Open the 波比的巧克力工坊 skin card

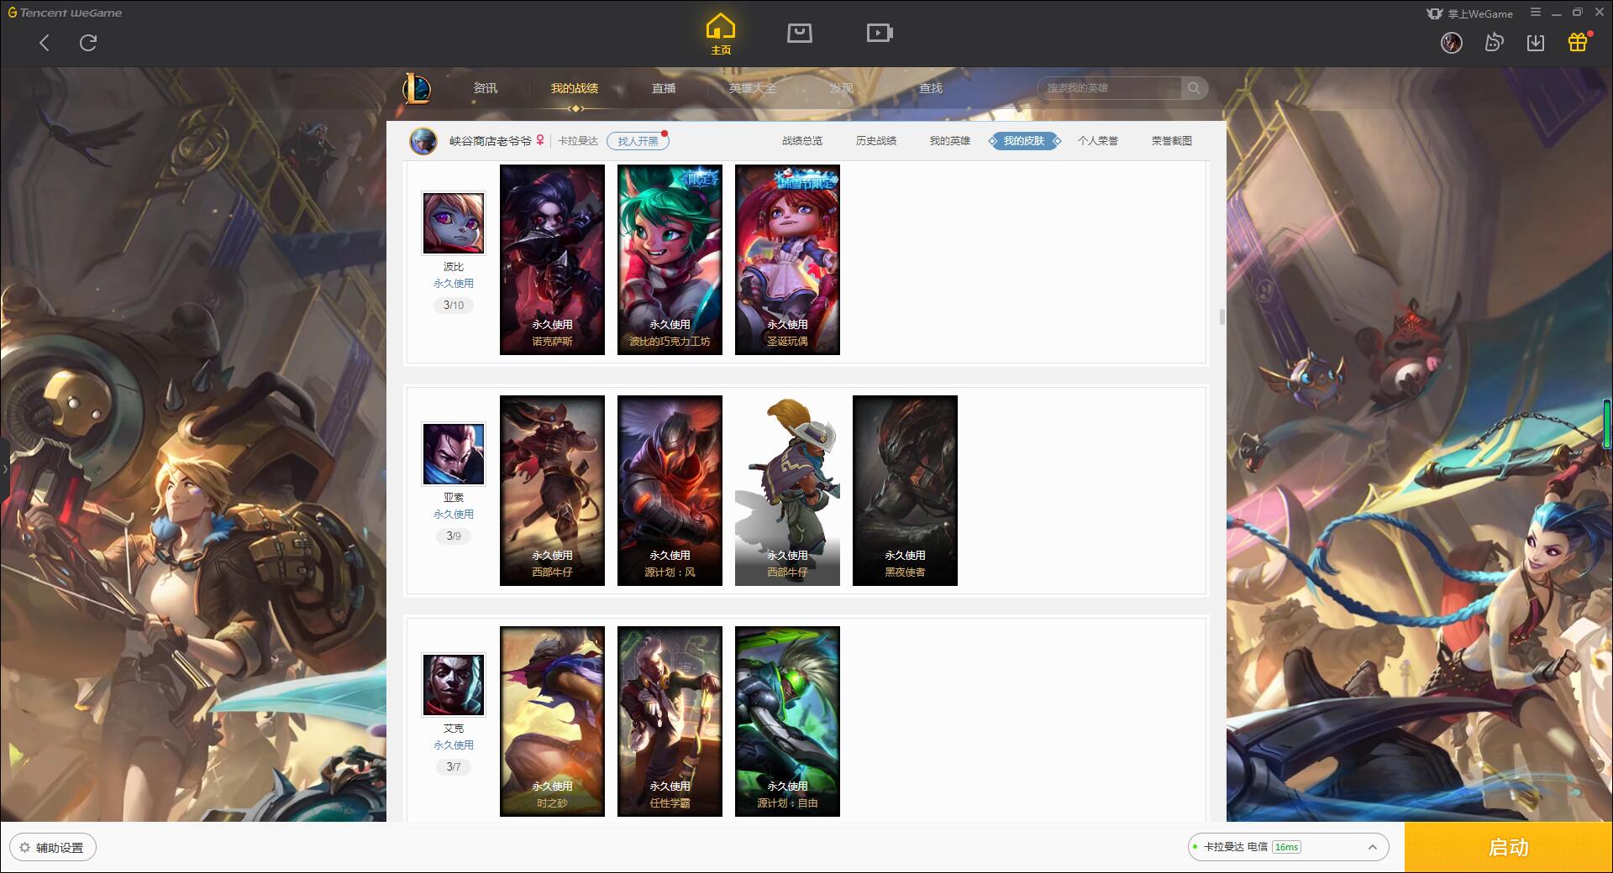[x=670, y=259]
